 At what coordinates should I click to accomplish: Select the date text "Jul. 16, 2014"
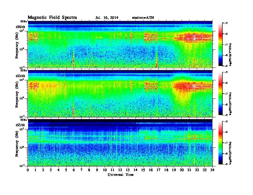click(107, 18)
